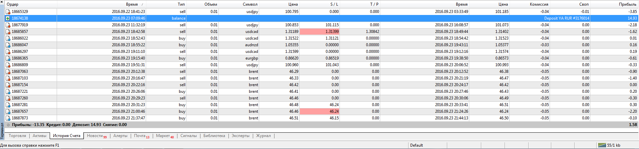Click the sell order icon for 18677919
The image size is (639, 149).
pos(8,25)
